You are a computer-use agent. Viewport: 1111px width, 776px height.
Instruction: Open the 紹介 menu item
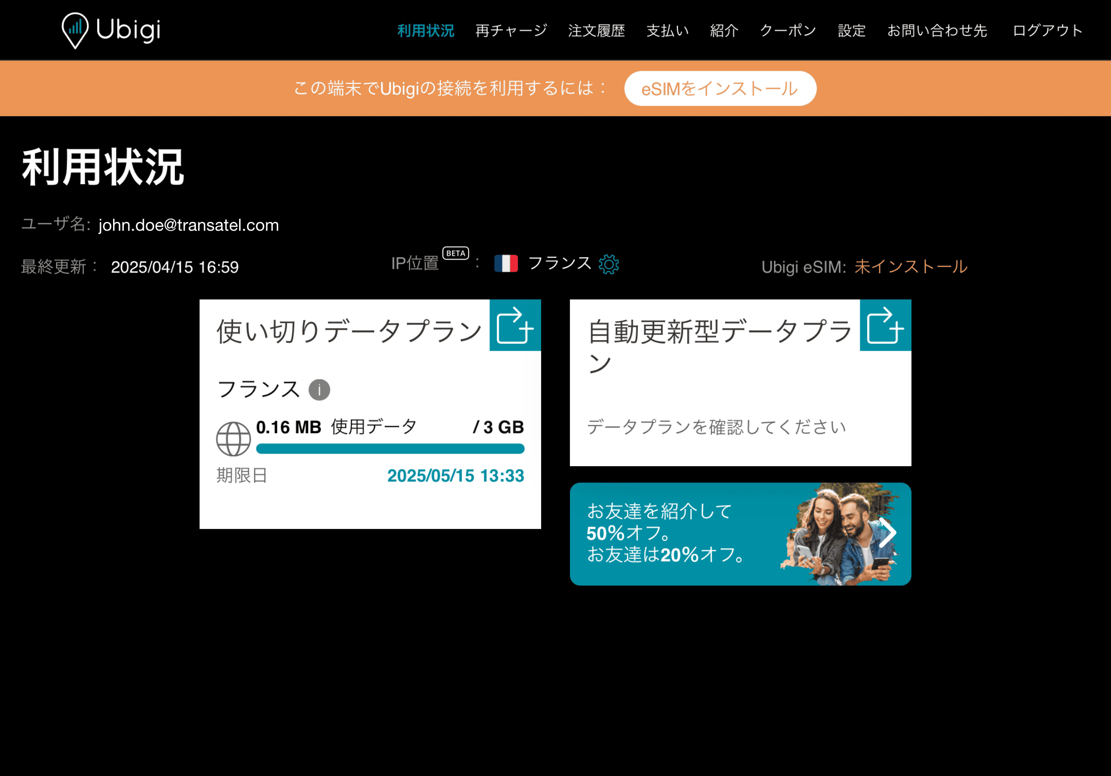pos(724,31)
